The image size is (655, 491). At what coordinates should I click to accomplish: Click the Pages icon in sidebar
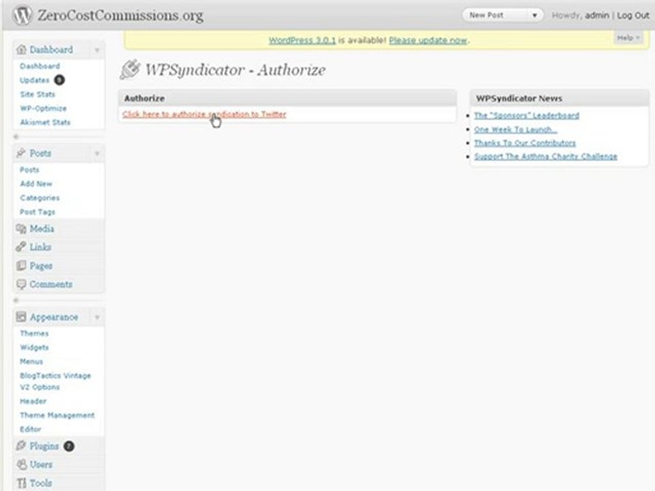point(21,265)
